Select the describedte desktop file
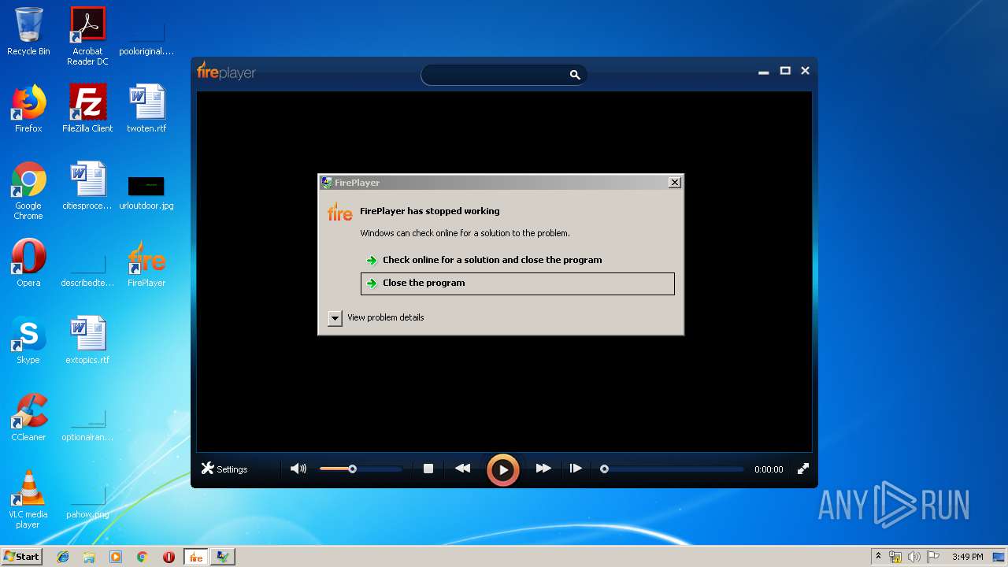This screenshot has height=567, width=1008. (x=87, y=270)
